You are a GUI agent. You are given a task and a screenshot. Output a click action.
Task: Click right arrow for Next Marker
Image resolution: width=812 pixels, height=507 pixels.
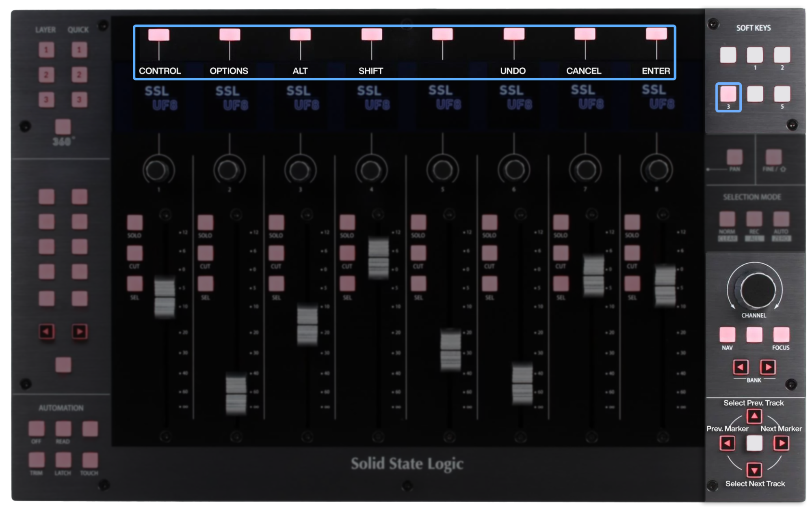[x=782, y=443]
